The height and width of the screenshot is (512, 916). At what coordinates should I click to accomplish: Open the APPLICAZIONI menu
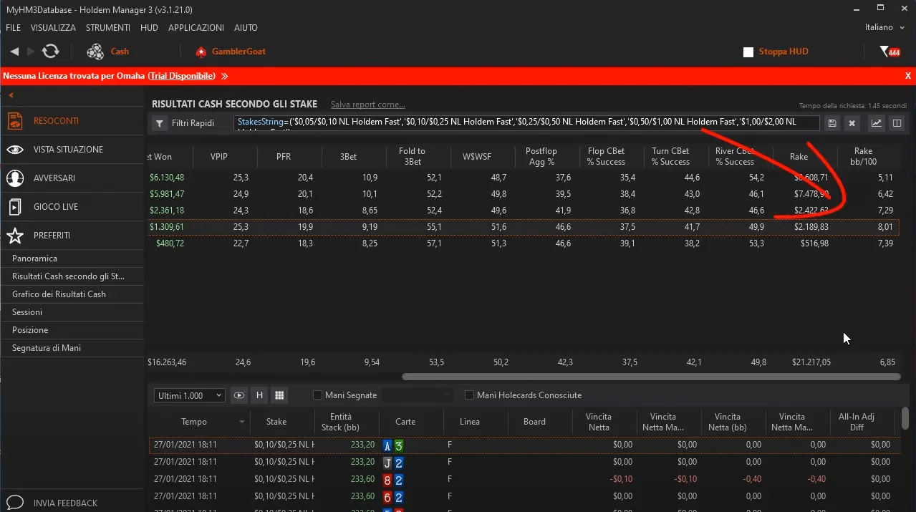pyautogui.click(x=196, y=28)
